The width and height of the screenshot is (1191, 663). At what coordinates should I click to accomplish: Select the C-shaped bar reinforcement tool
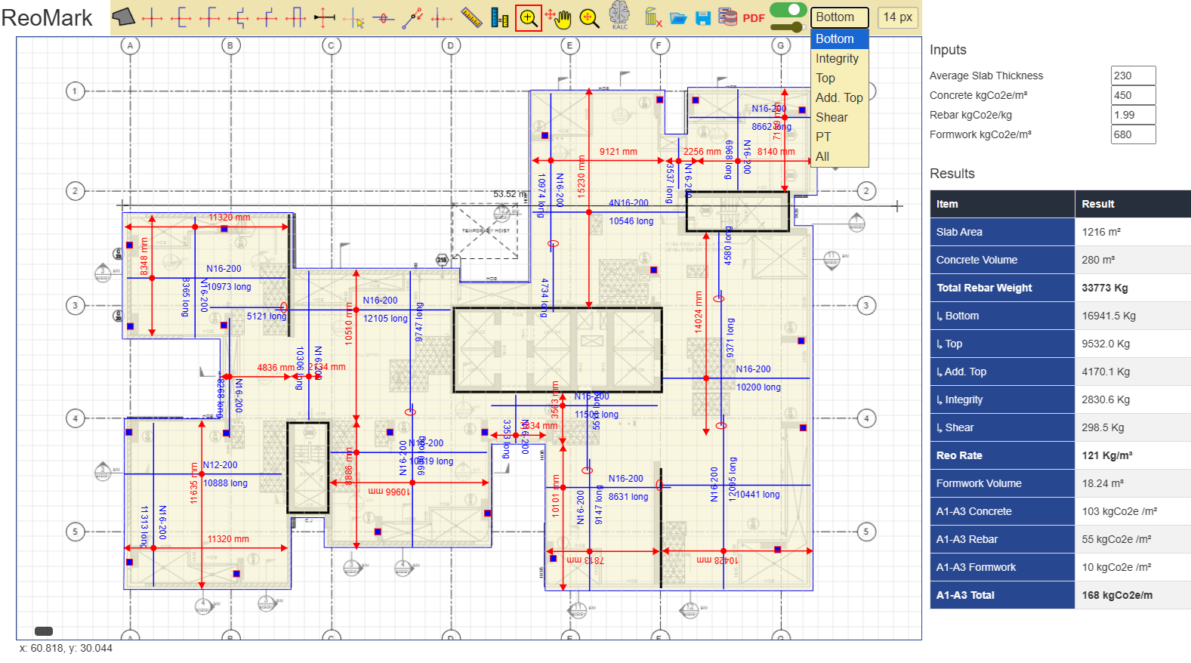[181, 18]
